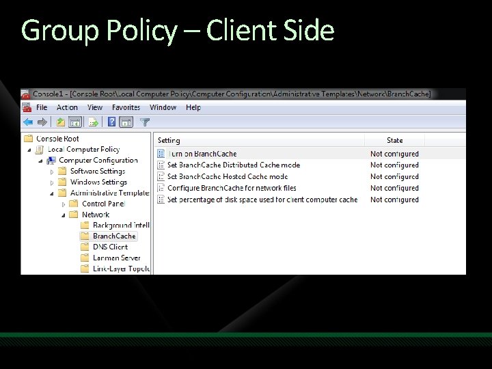Select 'Set BranchCache Distributed Cache mode' setting

234,165
